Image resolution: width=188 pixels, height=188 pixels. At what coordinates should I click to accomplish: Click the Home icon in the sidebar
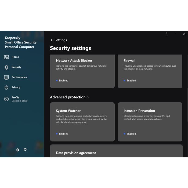tap(6, 57)
